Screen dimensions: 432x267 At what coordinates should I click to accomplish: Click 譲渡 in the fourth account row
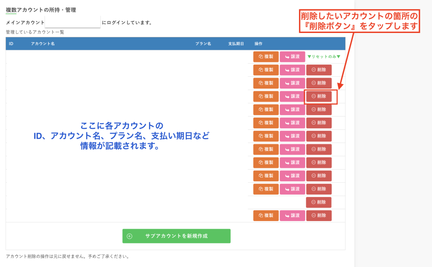point(292,96)
